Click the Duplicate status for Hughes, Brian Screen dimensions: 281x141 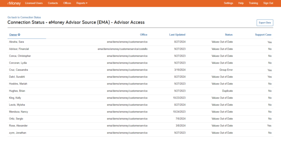point(227,91)
